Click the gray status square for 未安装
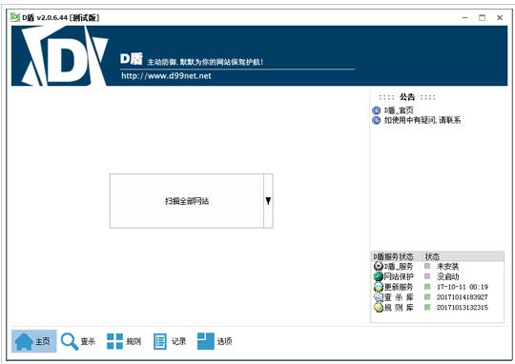This screenshot has height=364, width=515. (x=427, y=266)
